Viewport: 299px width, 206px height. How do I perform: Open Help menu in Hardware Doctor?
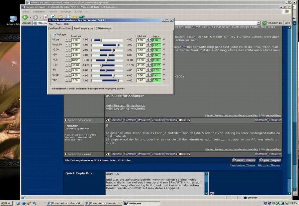click(x=66, y=24)
